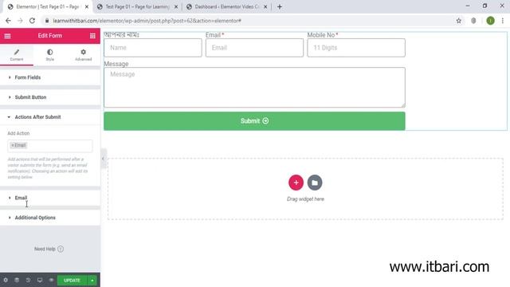The width and height of the screenshot is (510, 287).
Task: Click the Need Help link
Action: pyautogui.click(x=49, y=249)
